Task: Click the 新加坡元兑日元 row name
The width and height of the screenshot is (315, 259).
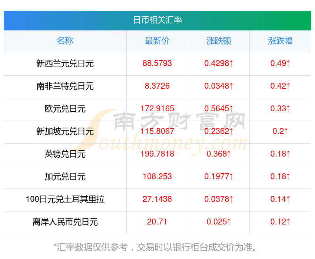Action: tap(65, 131)
